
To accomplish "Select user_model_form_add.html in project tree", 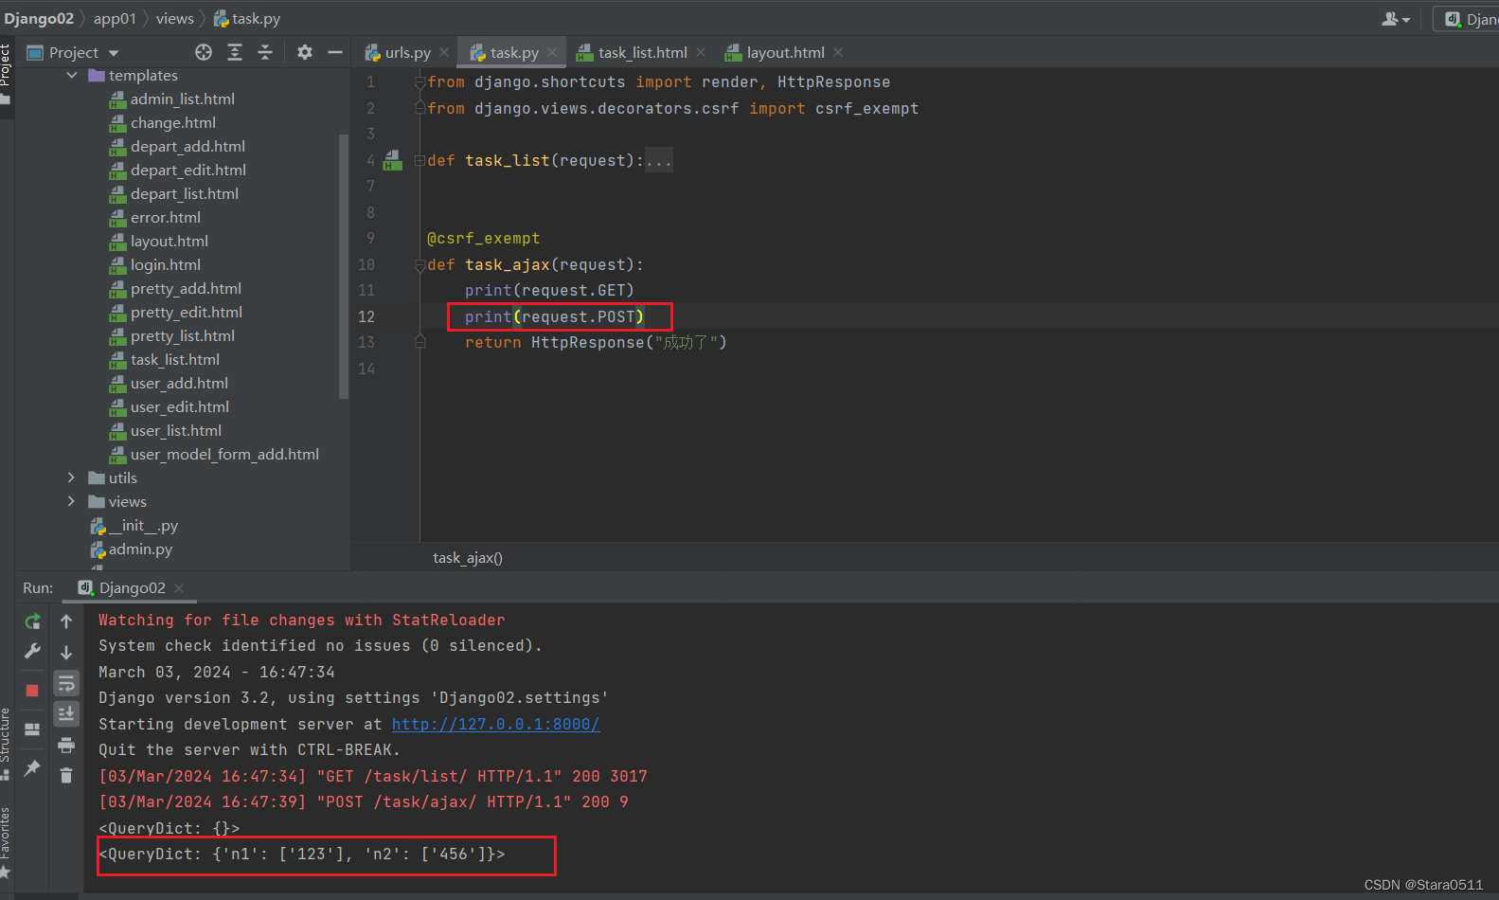I will coord(214,454).
